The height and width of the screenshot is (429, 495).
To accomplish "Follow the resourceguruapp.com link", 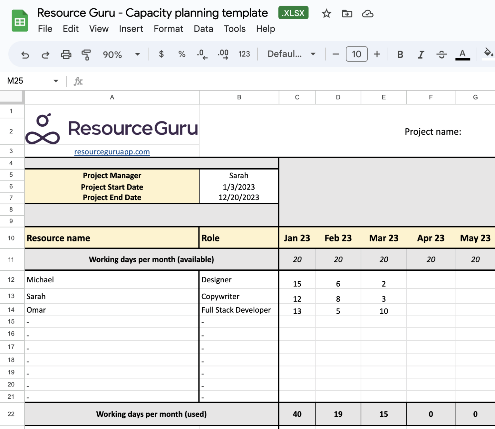I will coord(112,152).
